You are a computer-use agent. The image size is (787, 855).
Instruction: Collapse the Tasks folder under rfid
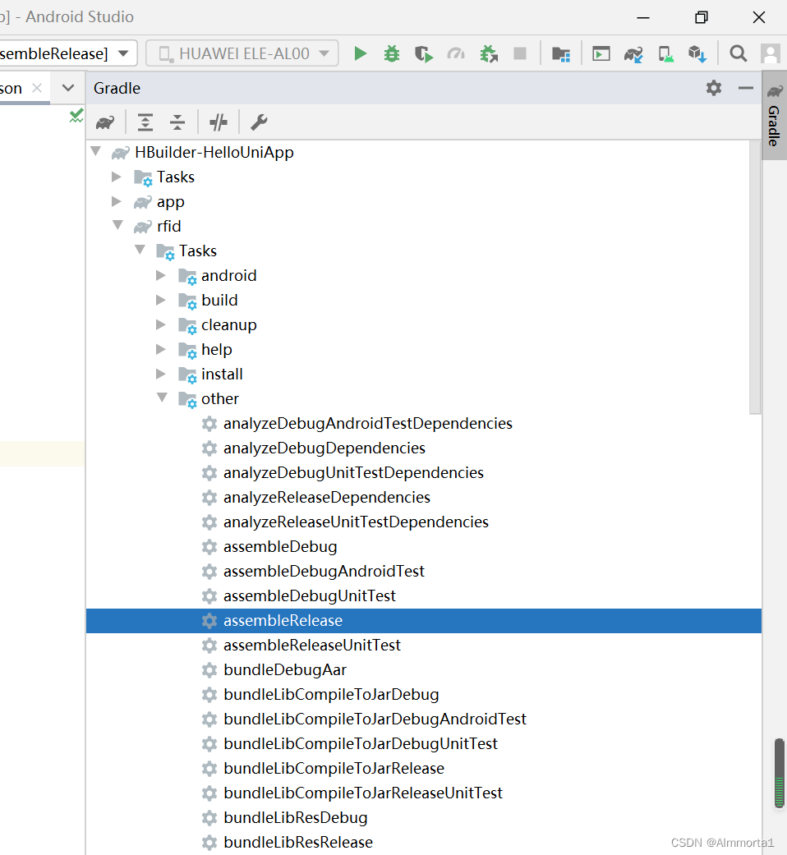140,251
